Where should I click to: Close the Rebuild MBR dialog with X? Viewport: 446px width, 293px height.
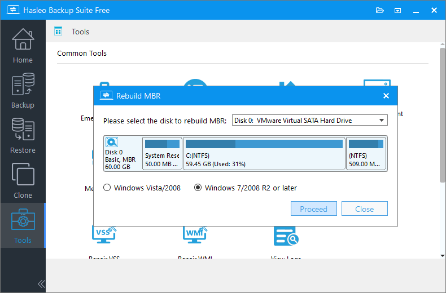(386, 96)
